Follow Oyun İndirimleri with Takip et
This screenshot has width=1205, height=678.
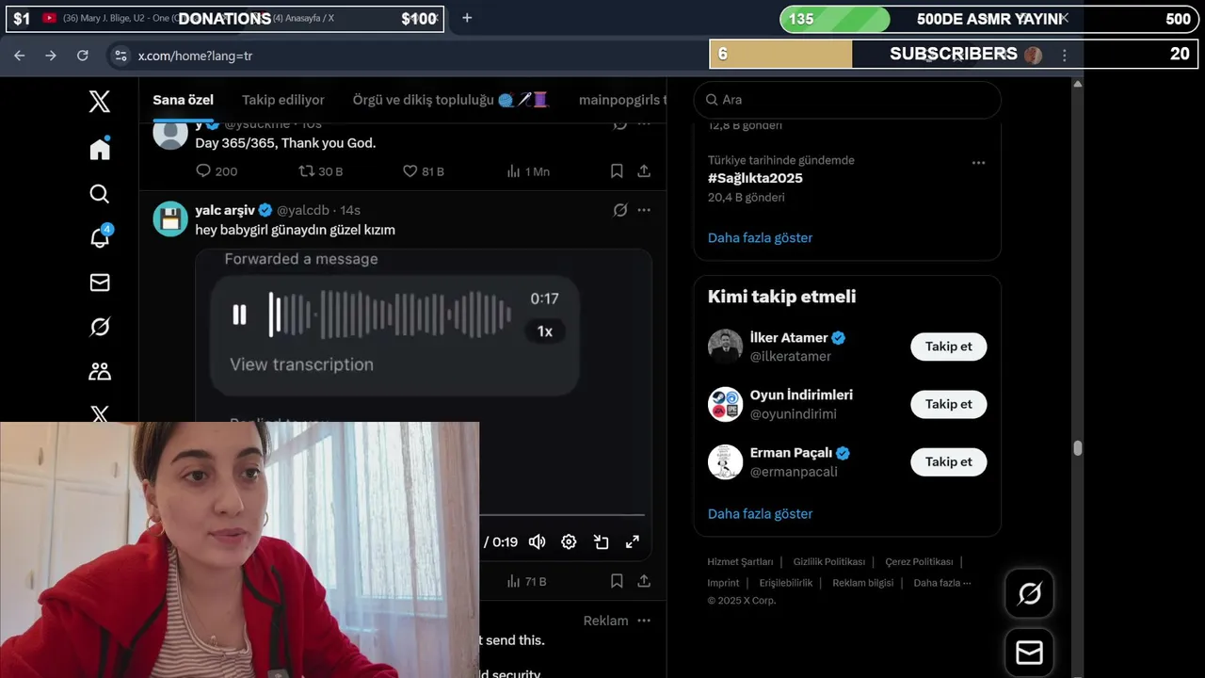(x=948, y=404)
